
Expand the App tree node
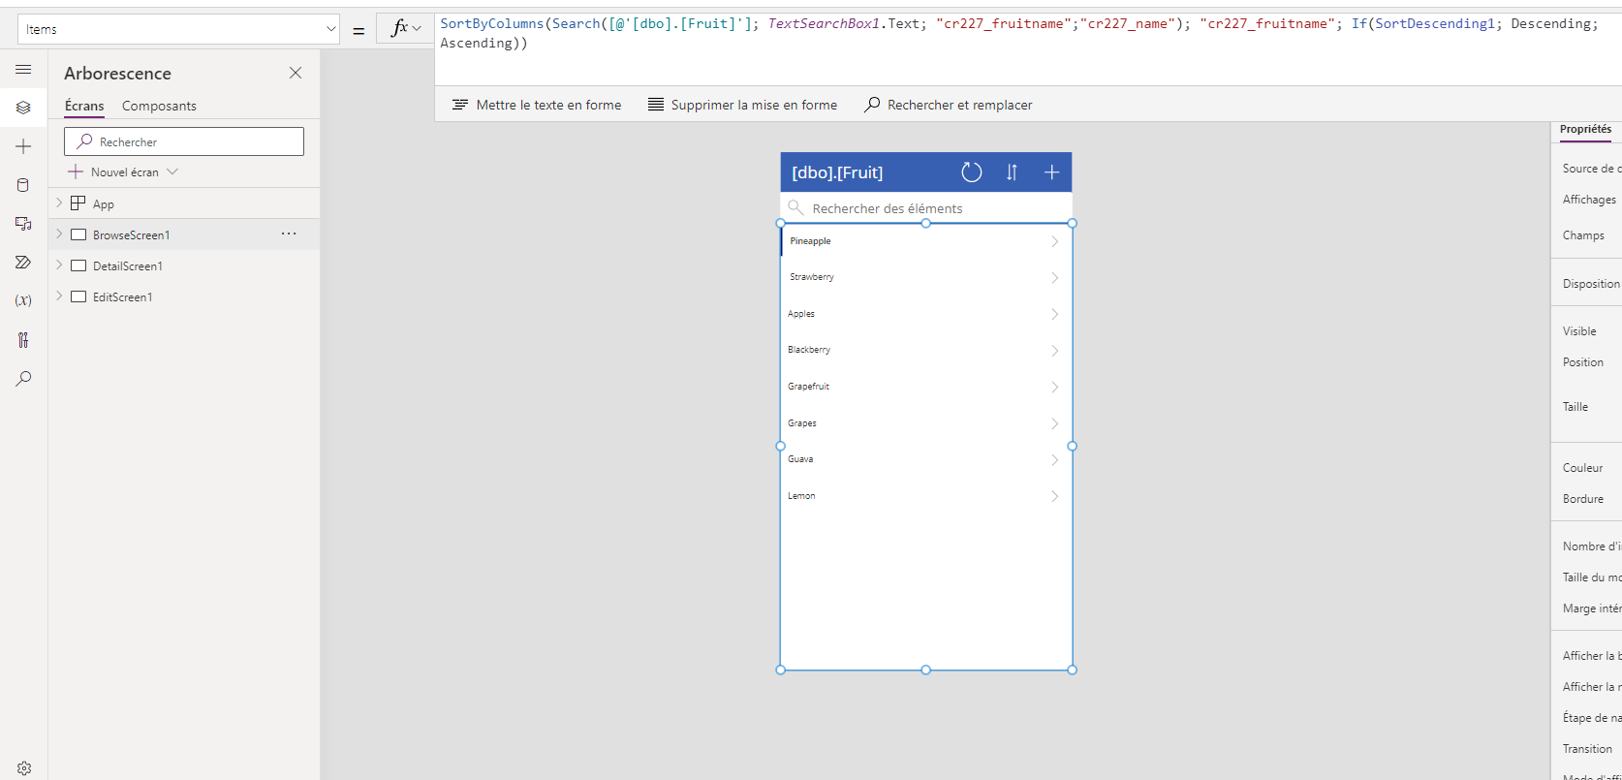coord(59,203)
